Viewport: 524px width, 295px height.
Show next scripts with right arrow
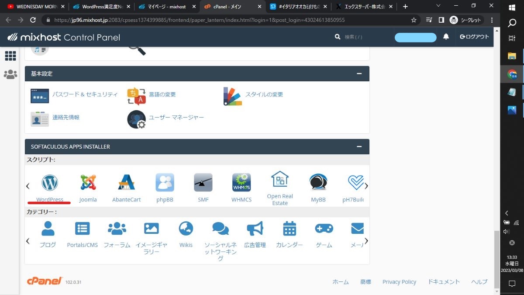coord(366,186)
